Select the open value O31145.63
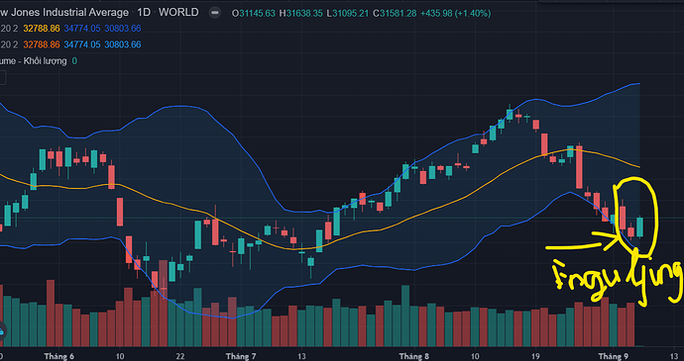Screen dimensions: 684x361 click(254, 14)
